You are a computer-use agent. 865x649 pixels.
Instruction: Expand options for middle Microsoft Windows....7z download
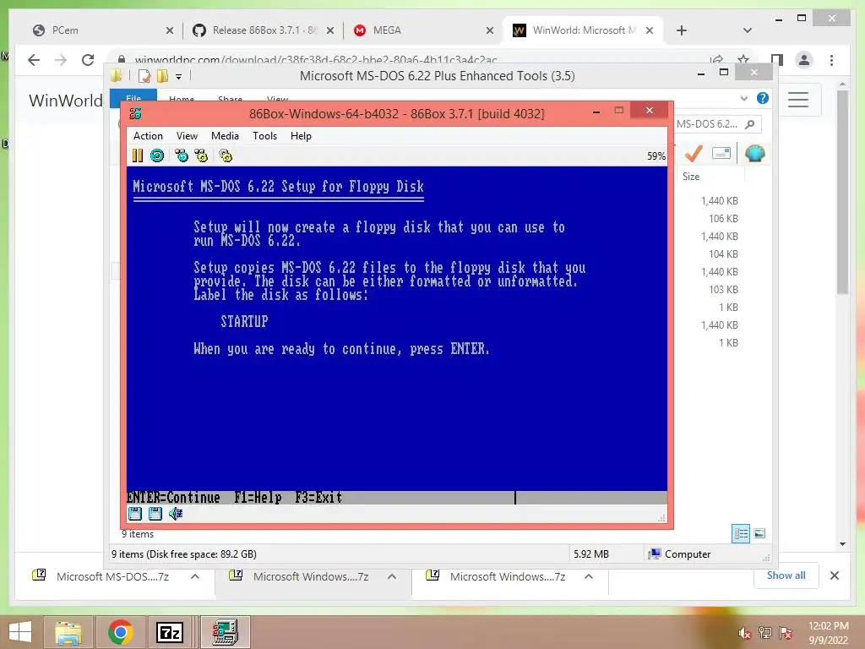[392, 576]
